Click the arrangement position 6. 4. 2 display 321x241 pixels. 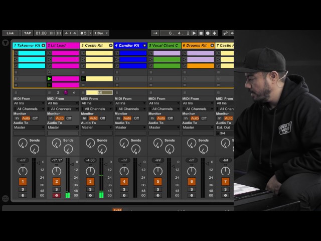(176, 33)
